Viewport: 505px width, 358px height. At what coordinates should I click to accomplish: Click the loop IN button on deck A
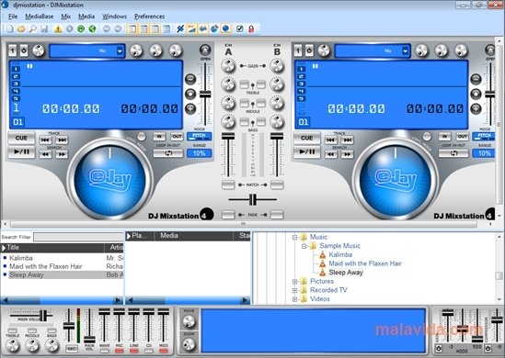(x=159, y=136)
